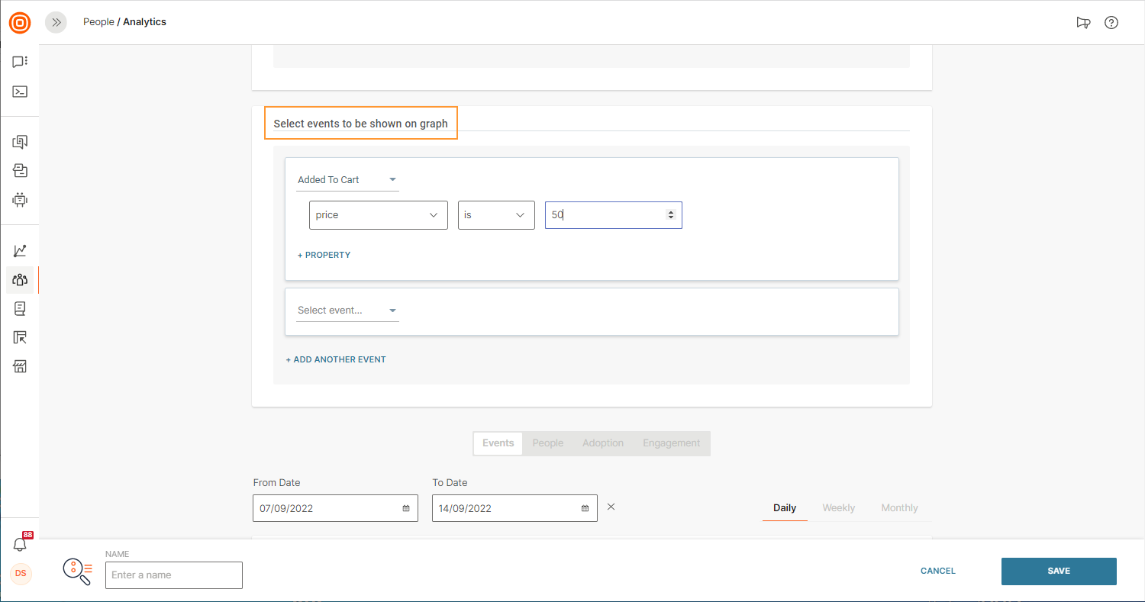Open the price property dropdown
Screen dimensions: 1145x602
tap(378, 215)
